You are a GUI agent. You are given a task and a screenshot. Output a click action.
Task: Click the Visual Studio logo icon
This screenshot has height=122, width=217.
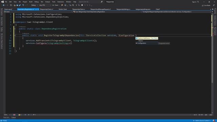[2, 2]
